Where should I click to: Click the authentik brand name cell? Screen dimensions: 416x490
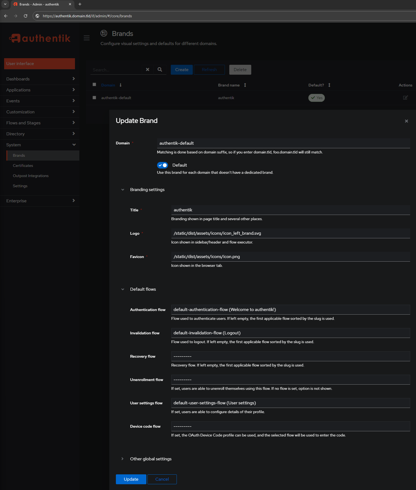coord(226,98)
